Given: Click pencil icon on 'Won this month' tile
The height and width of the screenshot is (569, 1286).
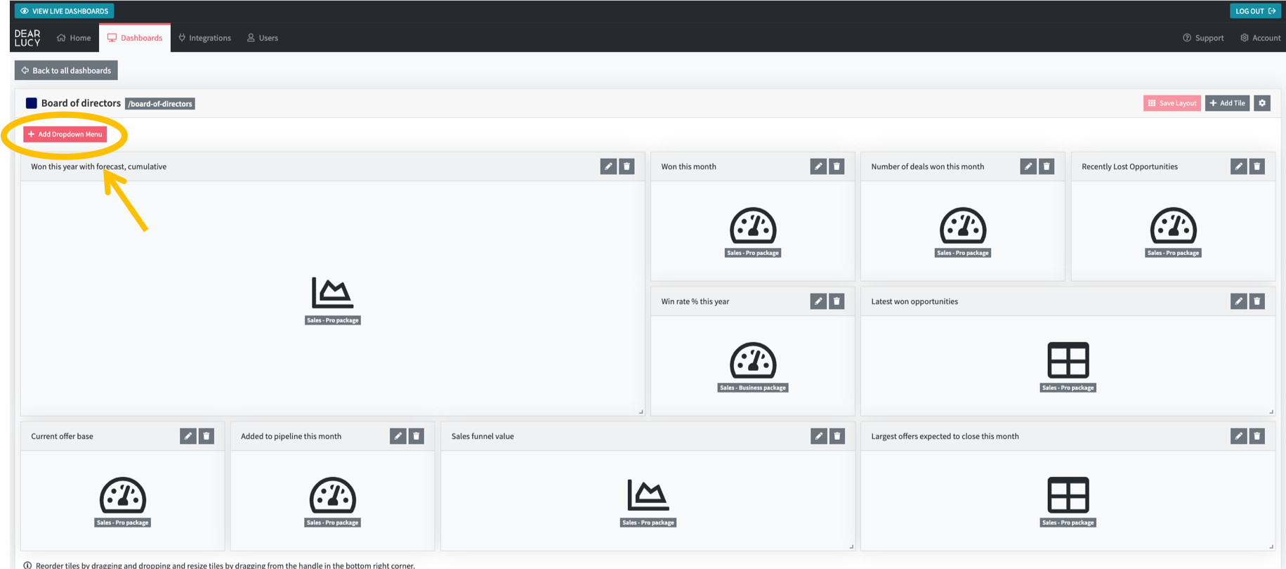Looking at the screenshot, I should point(818,166).
